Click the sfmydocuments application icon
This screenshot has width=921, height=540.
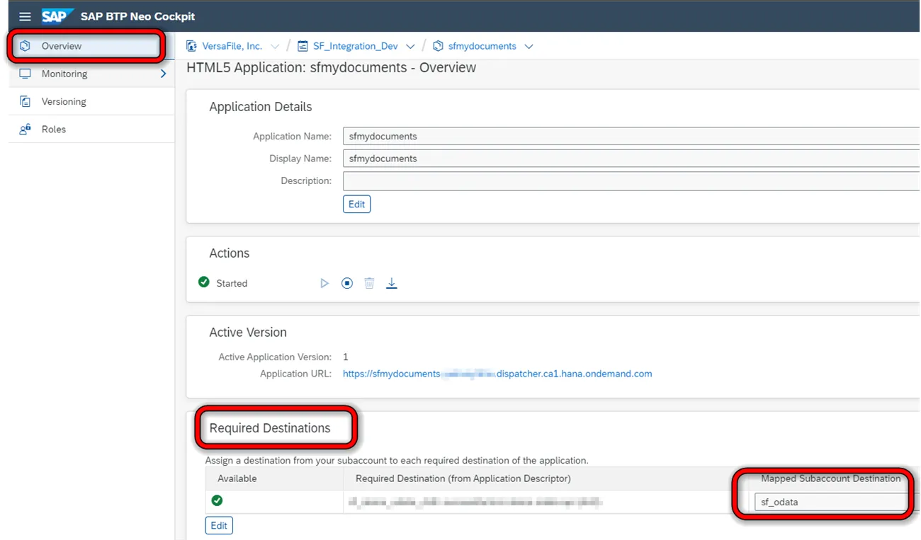(438, 46)
